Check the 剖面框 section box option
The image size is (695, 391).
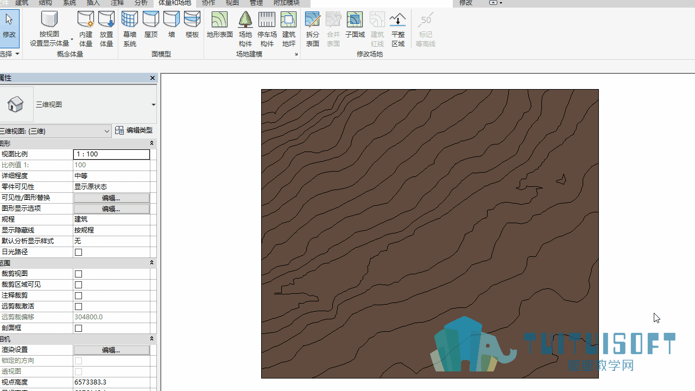(79, 328)
